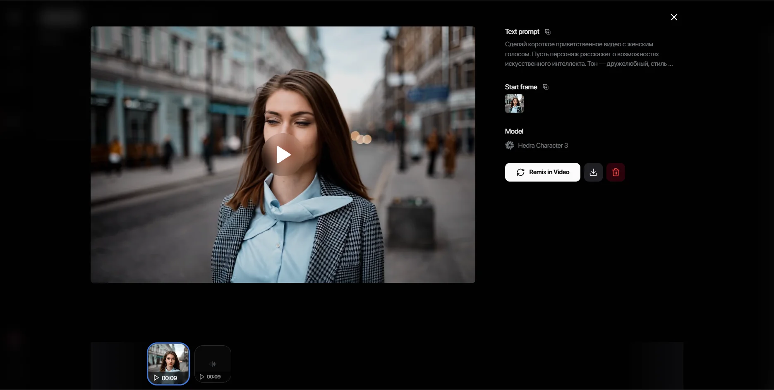Download the generated video
This screenshot has height=390, width=774.
[x=593, y=172]
